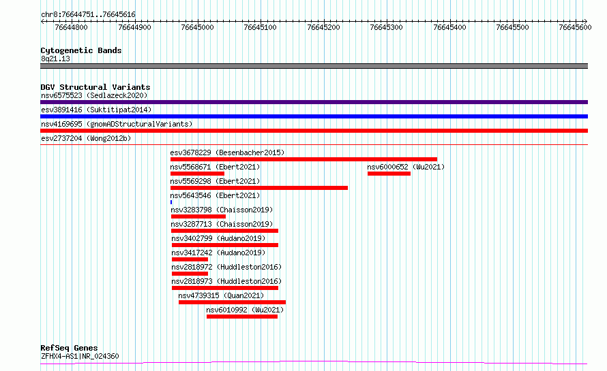Click the nsv5568671 red variant bar
The height and width of the screenshot is (371, 607).
(197, 174)
